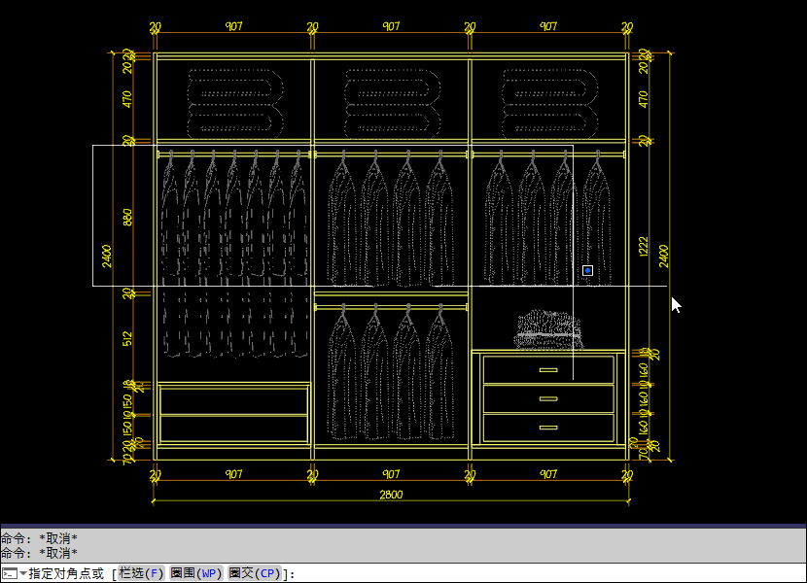This screenshot has height=583, width=807.
Task: Click the blue selection grip square
Action: pyautogui.click(x=587, y=270)
